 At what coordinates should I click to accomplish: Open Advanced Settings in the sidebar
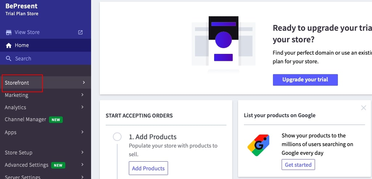tap(26, 165)
